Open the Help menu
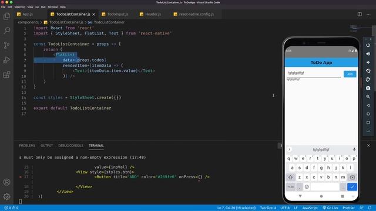 click(x=63, y=7)
